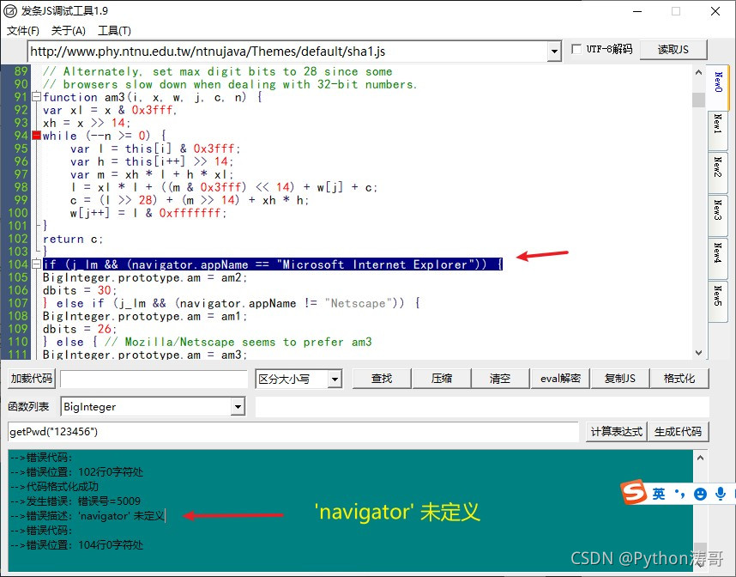Click the 'return c;' code line

tap(73, 240)
